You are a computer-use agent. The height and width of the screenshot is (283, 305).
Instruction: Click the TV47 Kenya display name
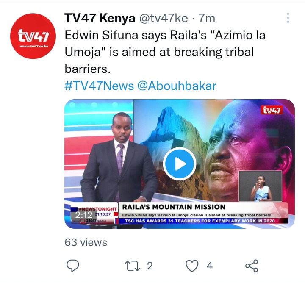pyautogui.click(x=100, y=18)
